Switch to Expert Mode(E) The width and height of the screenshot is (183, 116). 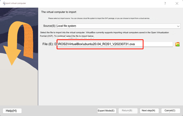point(106,110)
